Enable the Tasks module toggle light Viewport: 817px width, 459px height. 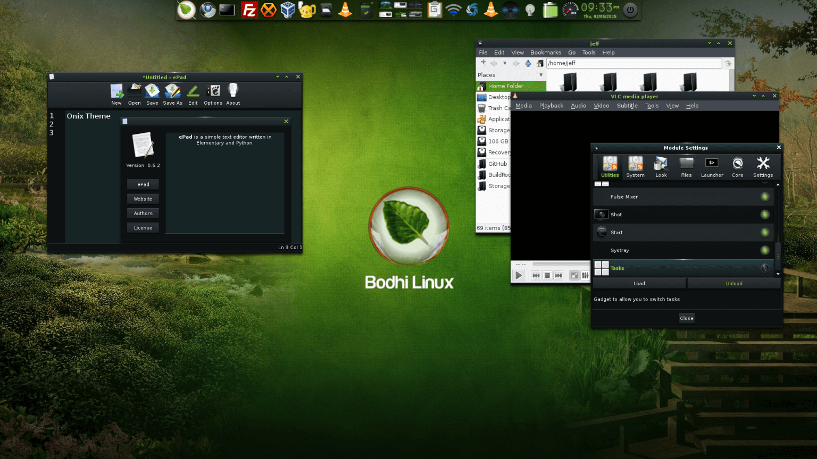(x=765, y=268)
